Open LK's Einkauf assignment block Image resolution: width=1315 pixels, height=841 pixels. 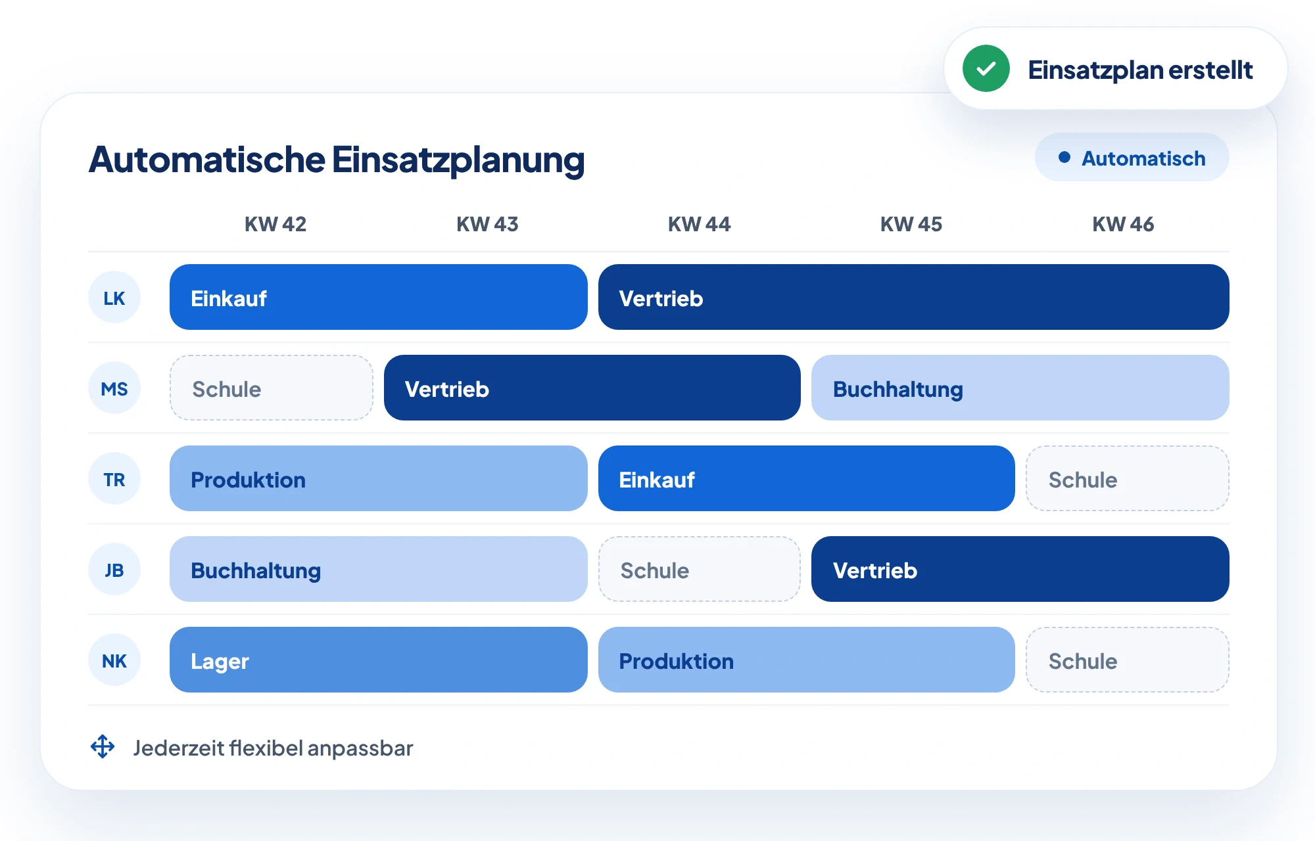[x=378, y=297]
